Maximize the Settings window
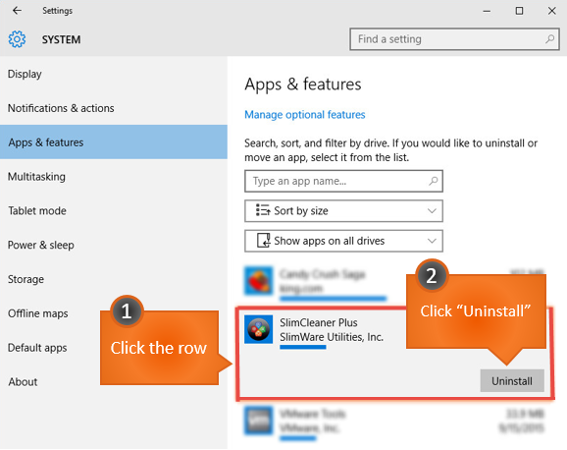Viewport: 567px width, 450px height. tap(519, 11)
